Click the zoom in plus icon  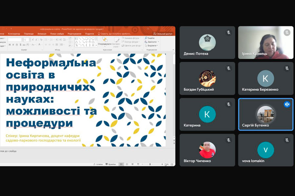click(162, 164)
